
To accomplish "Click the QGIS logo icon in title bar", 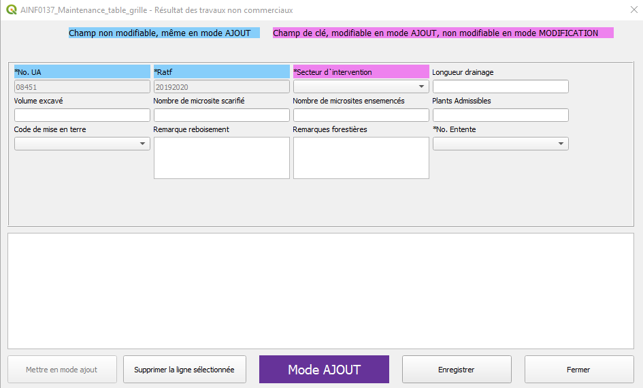I will [12, 10].
